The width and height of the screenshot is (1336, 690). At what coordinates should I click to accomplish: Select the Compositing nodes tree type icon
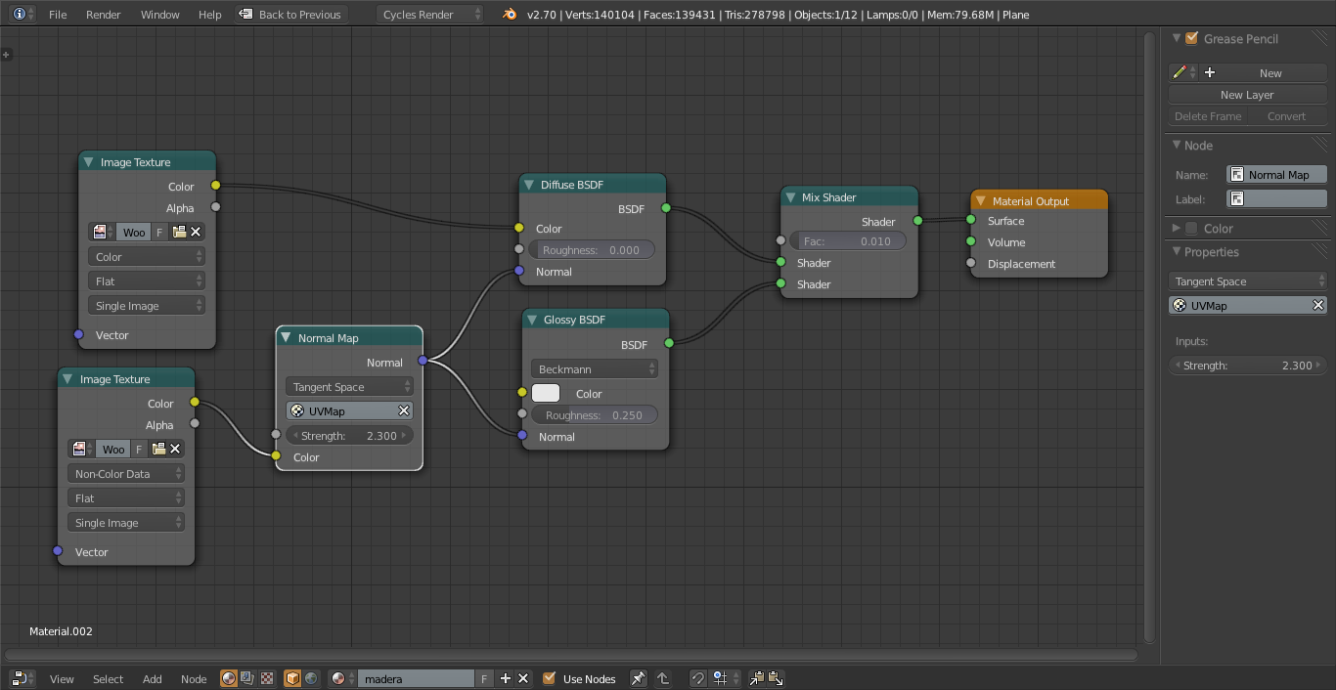click(247, 678)
